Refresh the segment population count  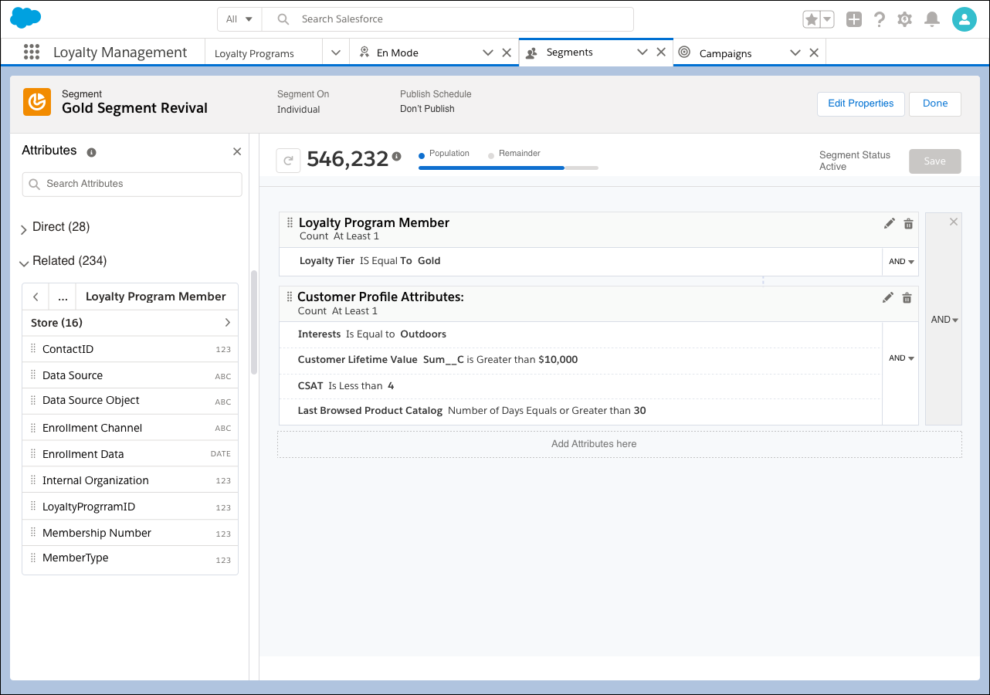pyautogui.click(x=288, y=160)
